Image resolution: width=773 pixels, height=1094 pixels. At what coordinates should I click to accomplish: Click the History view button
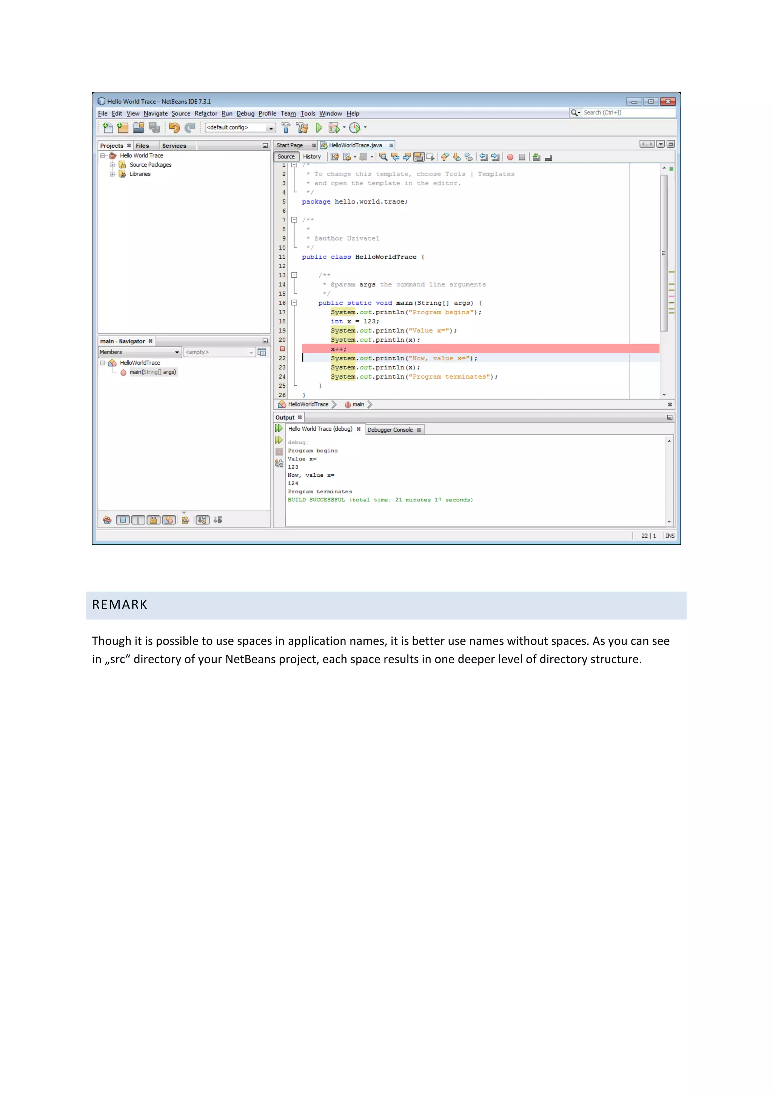312,157
